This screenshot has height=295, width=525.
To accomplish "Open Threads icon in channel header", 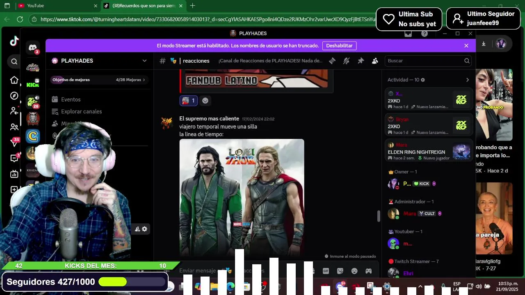I will [332, 61].
